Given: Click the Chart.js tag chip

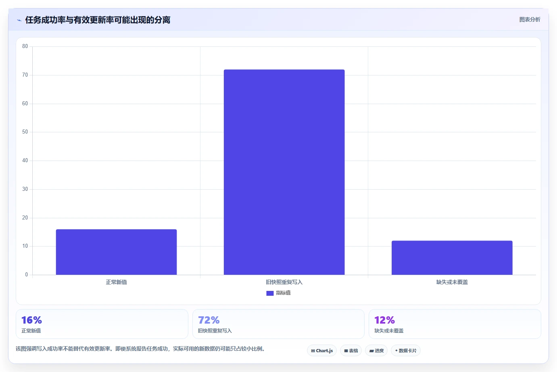Looking at the screenshot, I should tap(322, 351).
